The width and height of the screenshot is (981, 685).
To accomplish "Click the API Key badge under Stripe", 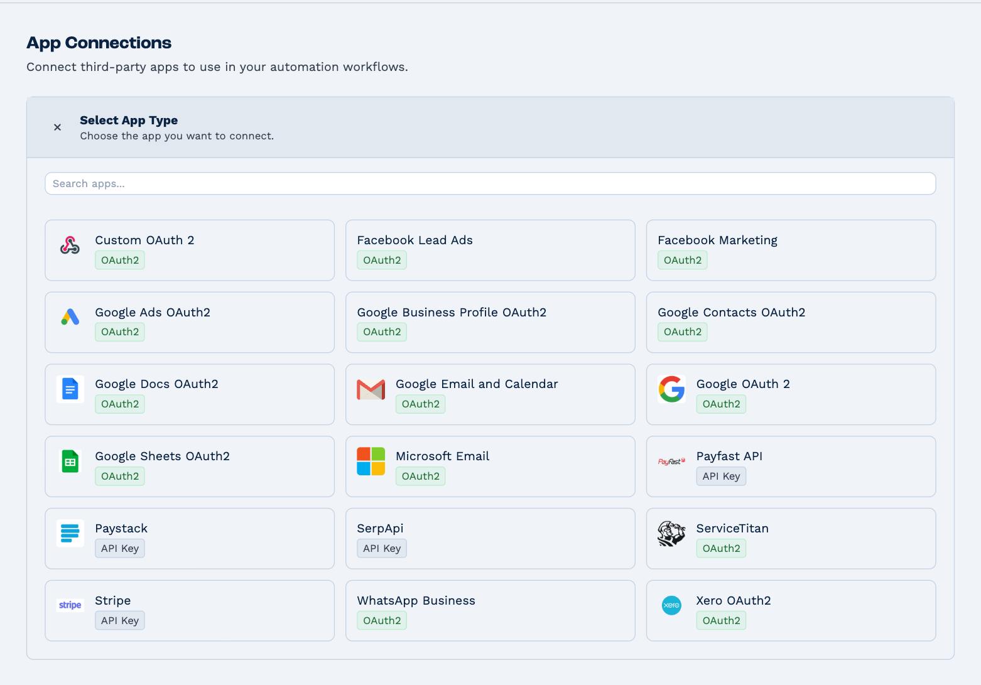I will click(x=119, y=621).
